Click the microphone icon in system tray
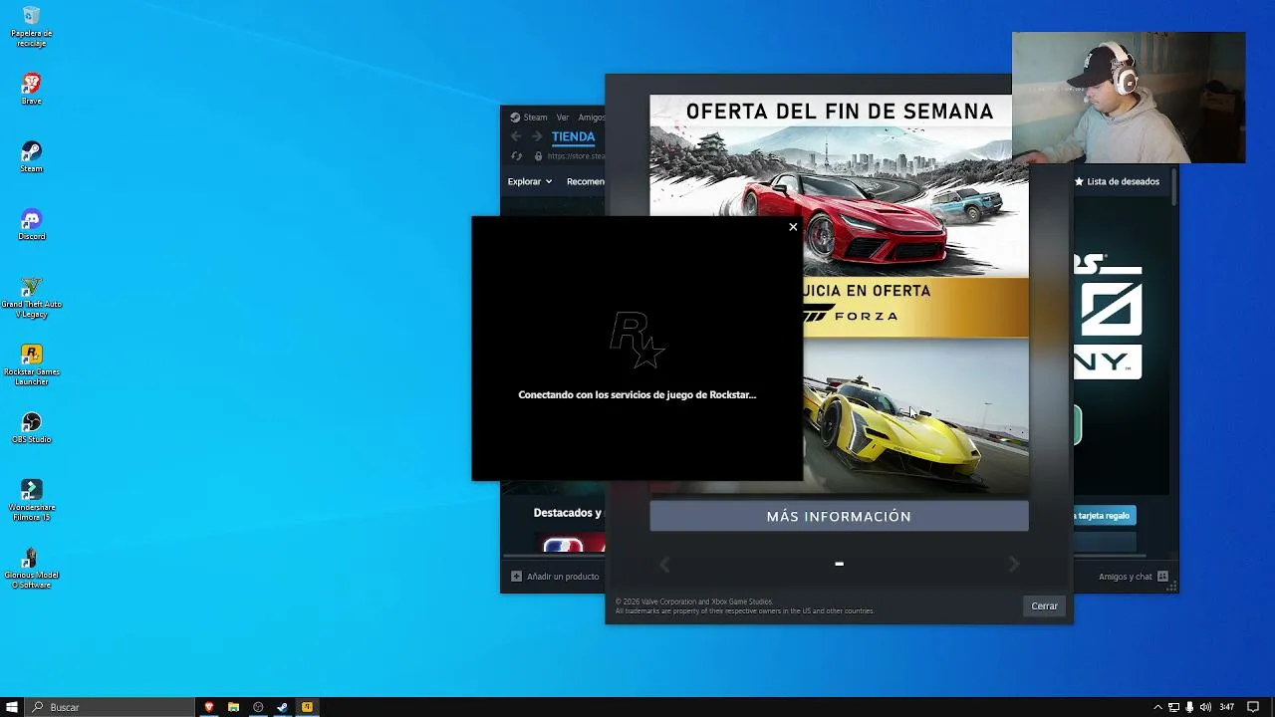Screen dimensions: 1275x717 point(1189,707)
